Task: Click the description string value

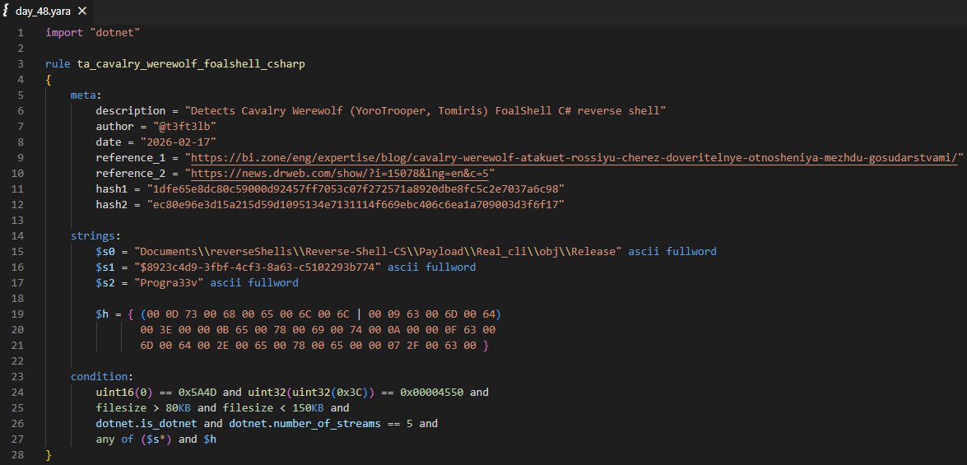Action: [425, 111]
